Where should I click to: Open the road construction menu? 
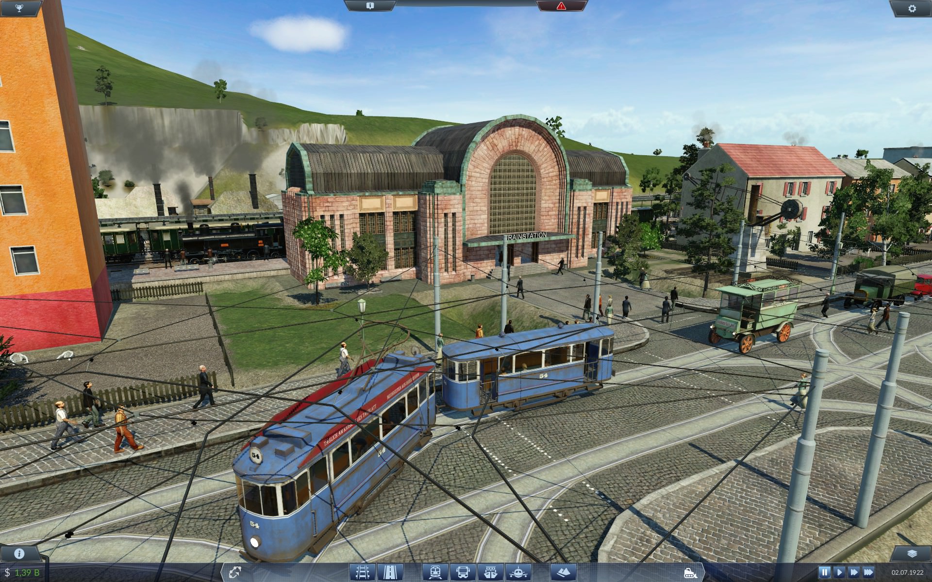click(x=390, y=572)
